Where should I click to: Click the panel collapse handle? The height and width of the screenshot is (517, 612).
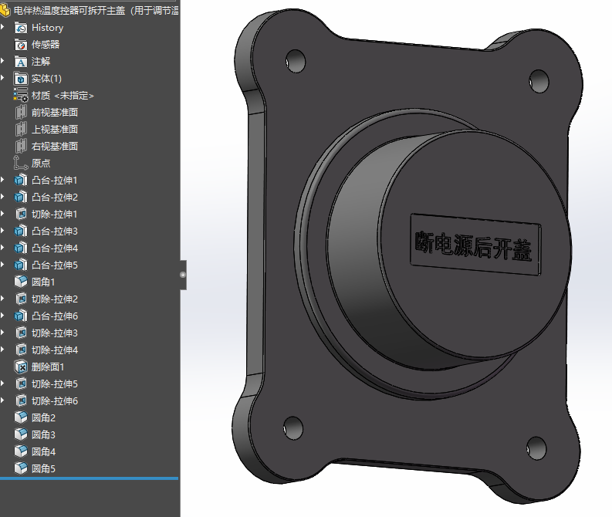point(183,275)
